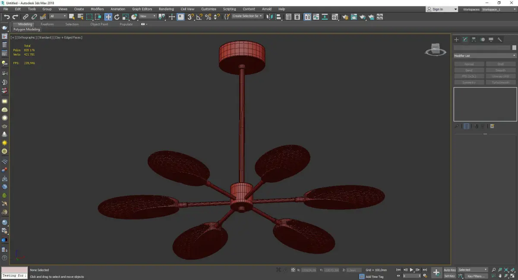The height and width of the screenshot is (280, 518).
Task: Open the Modifiers menu
Action: coord(97,9)
